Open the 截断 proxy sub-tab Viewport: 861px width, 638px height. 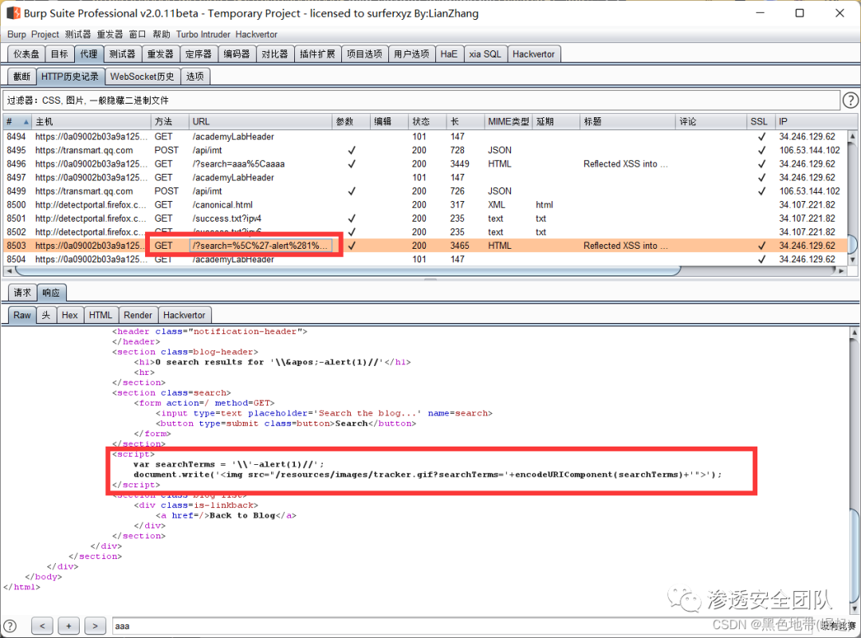pyautogui.click(x=22, y=77)
